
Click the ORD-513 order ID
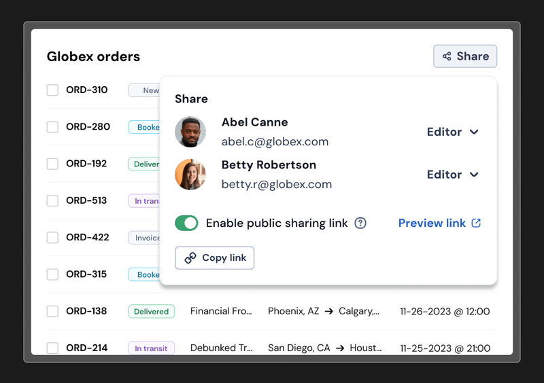[86, 200]
